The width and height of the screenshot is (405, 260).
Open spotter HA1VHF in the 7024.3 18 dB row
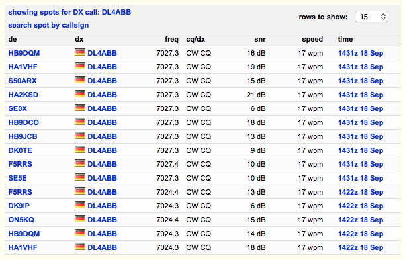22,247
